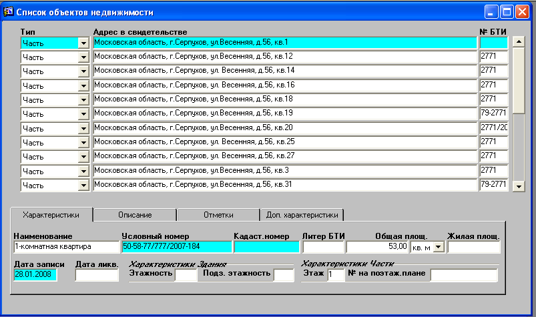Select the address field ending кв.18
Image resolution: width=536 pixels, height=317 pixels.
coord(285,99)
